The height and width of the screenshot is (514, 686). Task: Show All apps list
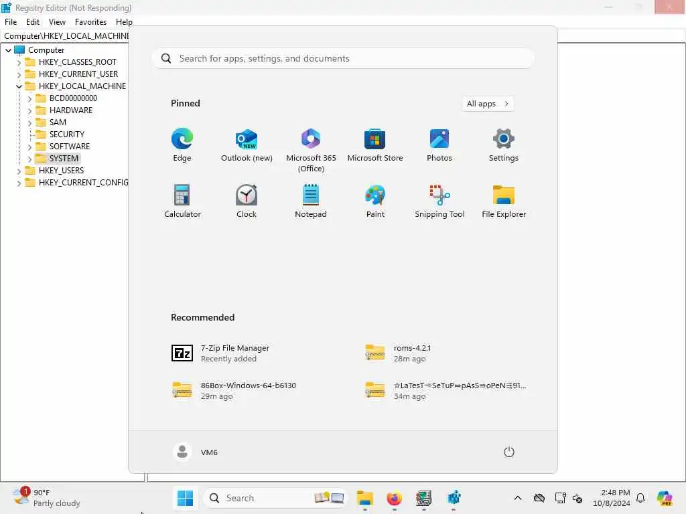coord(488,104)
